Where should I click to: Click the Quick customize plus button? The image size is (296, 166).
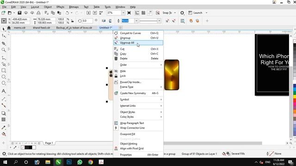click(207, 21)
